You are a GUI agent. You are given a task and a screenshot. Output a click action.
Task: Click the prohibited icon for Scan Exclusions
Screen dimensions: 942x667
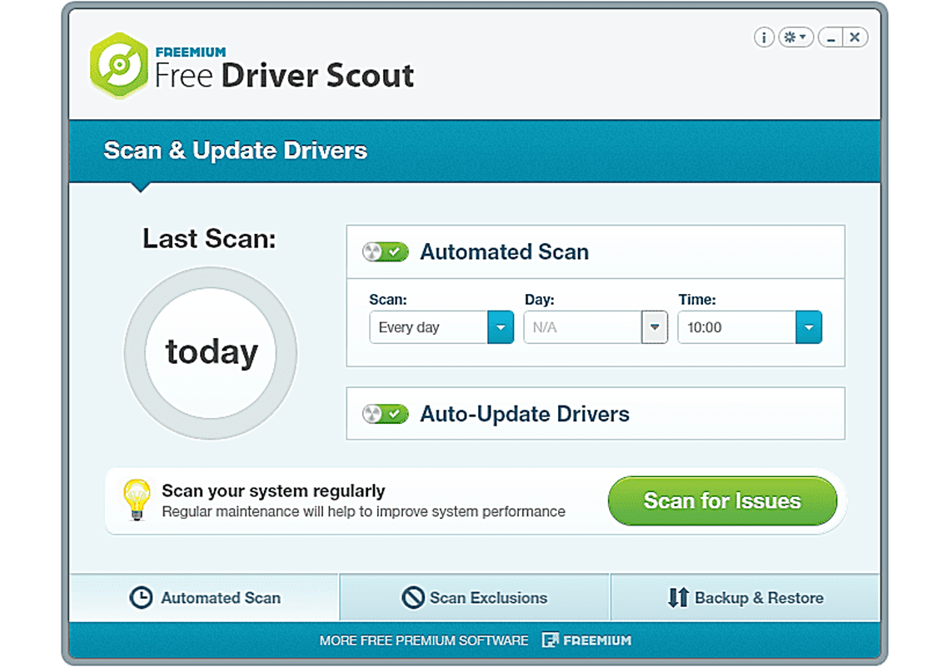coord(413,598)
